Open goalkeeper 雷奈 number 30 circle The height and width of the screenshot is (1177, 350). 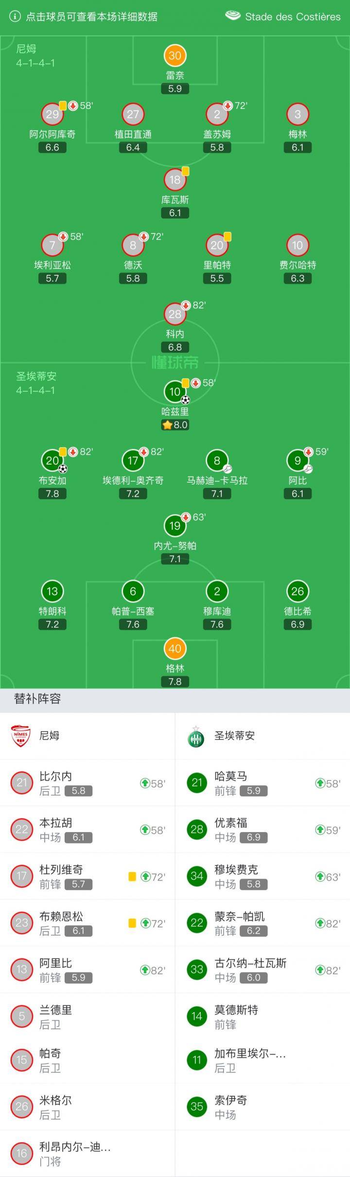coord(175,55)
